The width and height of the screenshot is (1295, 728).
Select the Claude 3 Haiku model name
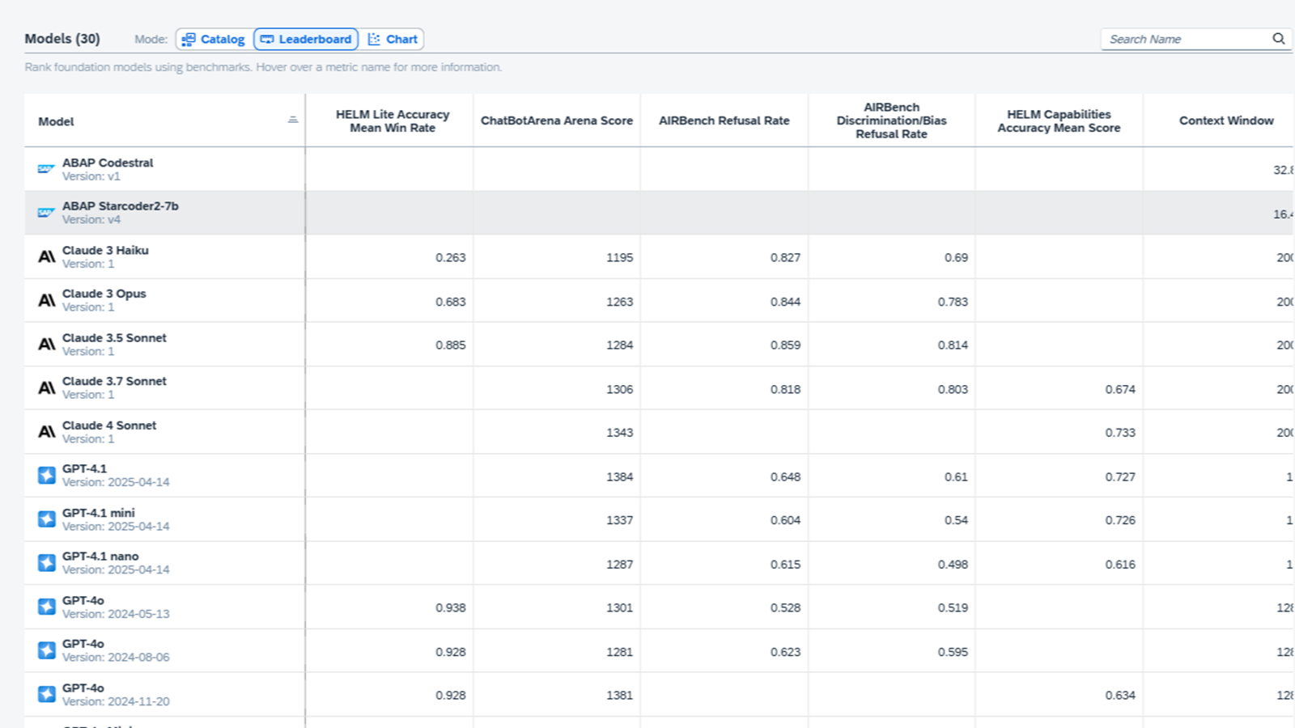tap(105, 251)
